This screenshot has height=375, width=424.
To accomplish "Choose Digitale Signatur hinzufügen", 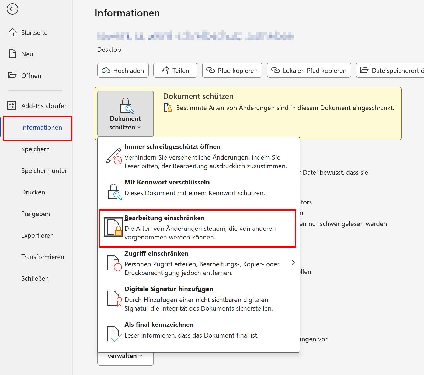I will (x=199, y=299).
